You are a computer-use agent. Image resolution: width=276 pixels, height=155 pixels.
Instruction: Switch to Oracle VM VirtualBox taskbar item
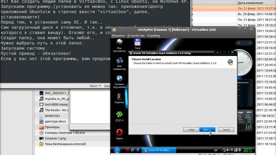click(x=159, y=150)
